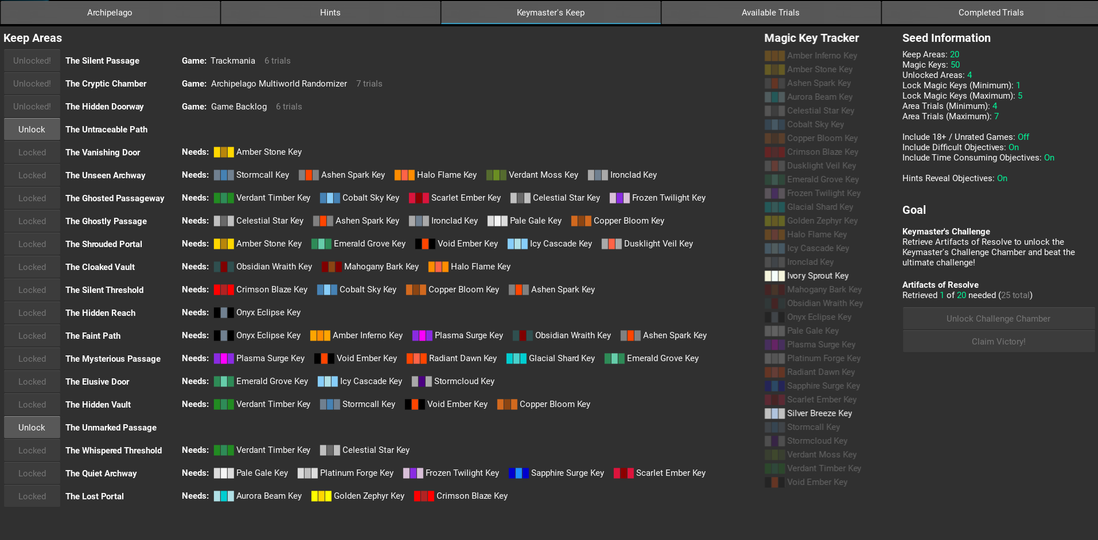Unlock The Untraceable Path area
1098x540 pixels.
pos(32,130)
